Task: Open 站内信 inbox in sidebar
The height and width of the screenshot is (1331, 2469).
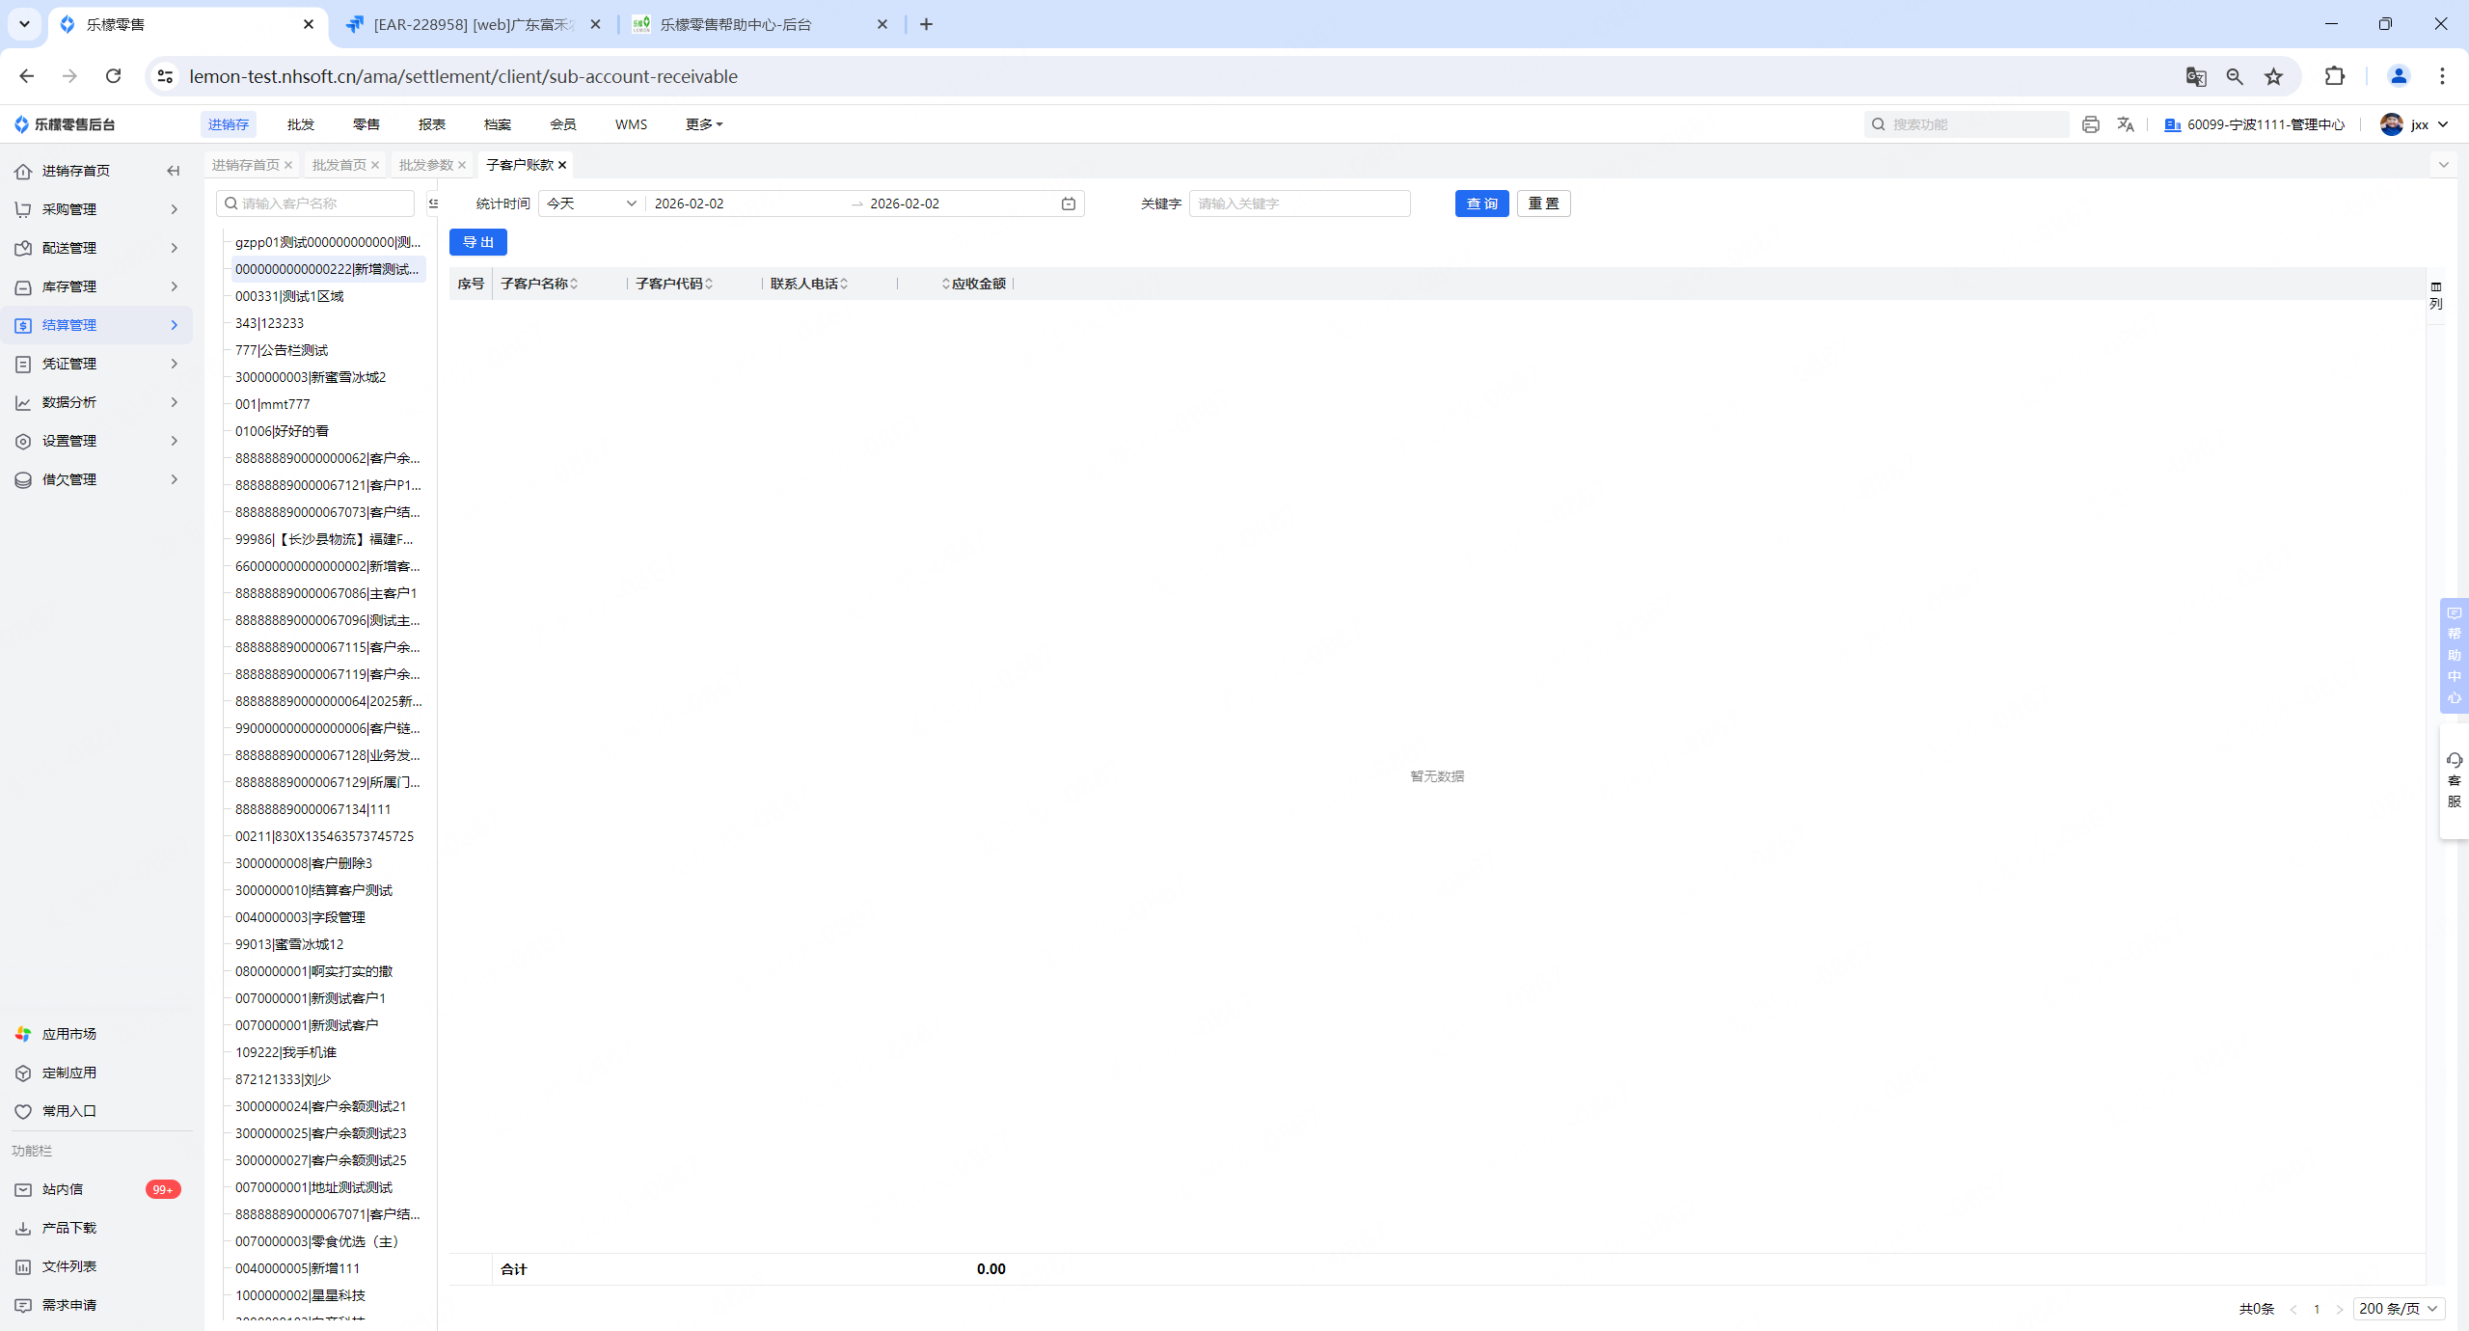Action: click(63, 1189)
